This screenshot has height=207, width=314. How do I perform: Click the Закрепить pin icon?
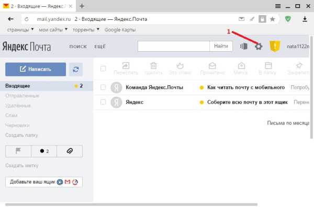pos(299,65)
